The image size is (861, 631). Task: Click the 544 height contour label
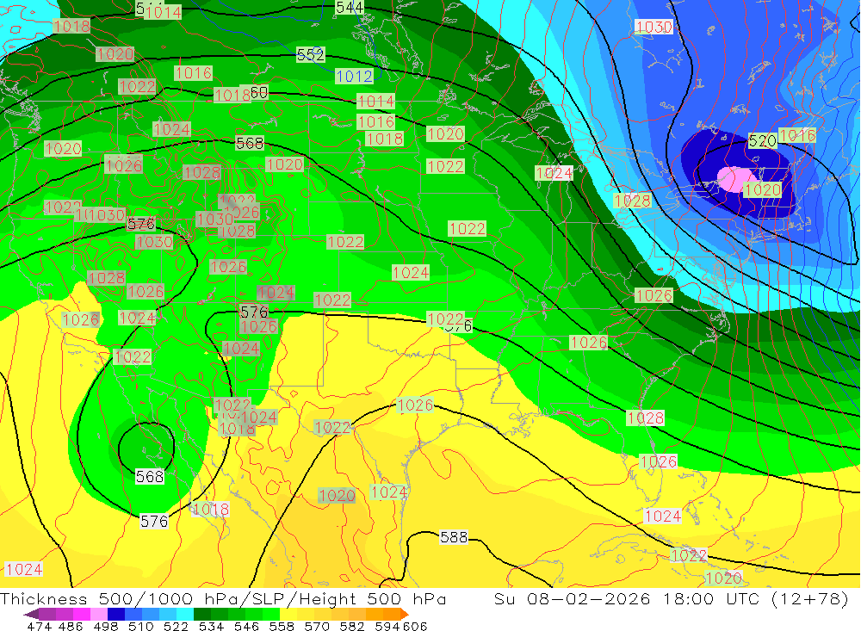[x=350, y=7]
